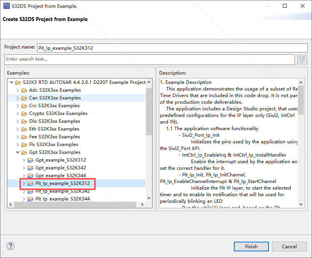
Task: Collapse the S32K3 RTD AUTOSAR root node
Action: 12,82
